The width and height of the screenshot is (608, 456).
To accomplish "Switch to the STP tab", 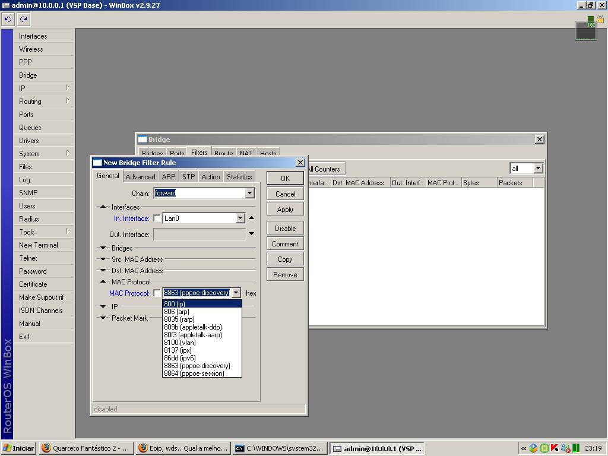I will 188,177.
